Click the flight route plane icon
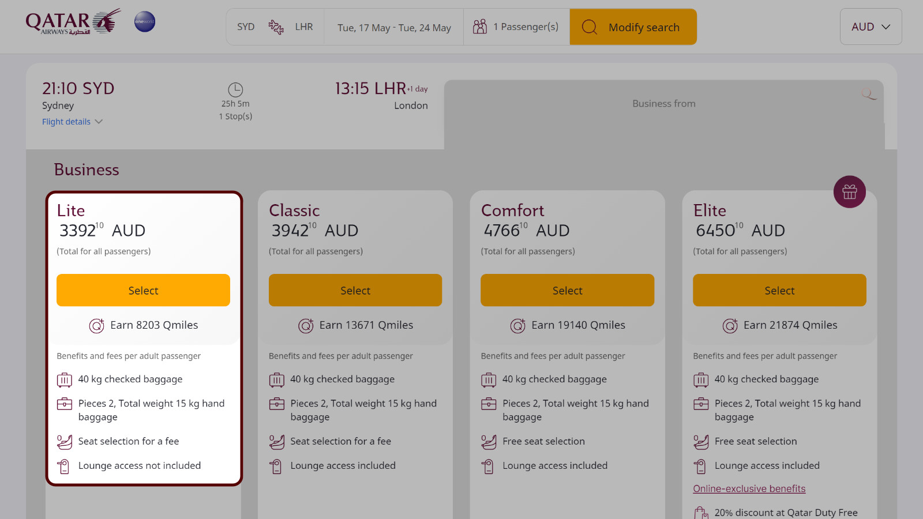Image resolution: width=923 pixels, height=519 pixels. pos(276,27)
